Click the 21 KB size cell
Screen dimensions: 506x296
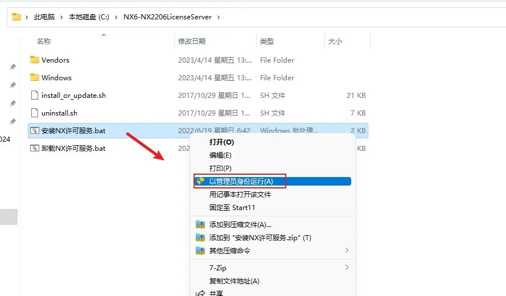(x=356, y=96)
